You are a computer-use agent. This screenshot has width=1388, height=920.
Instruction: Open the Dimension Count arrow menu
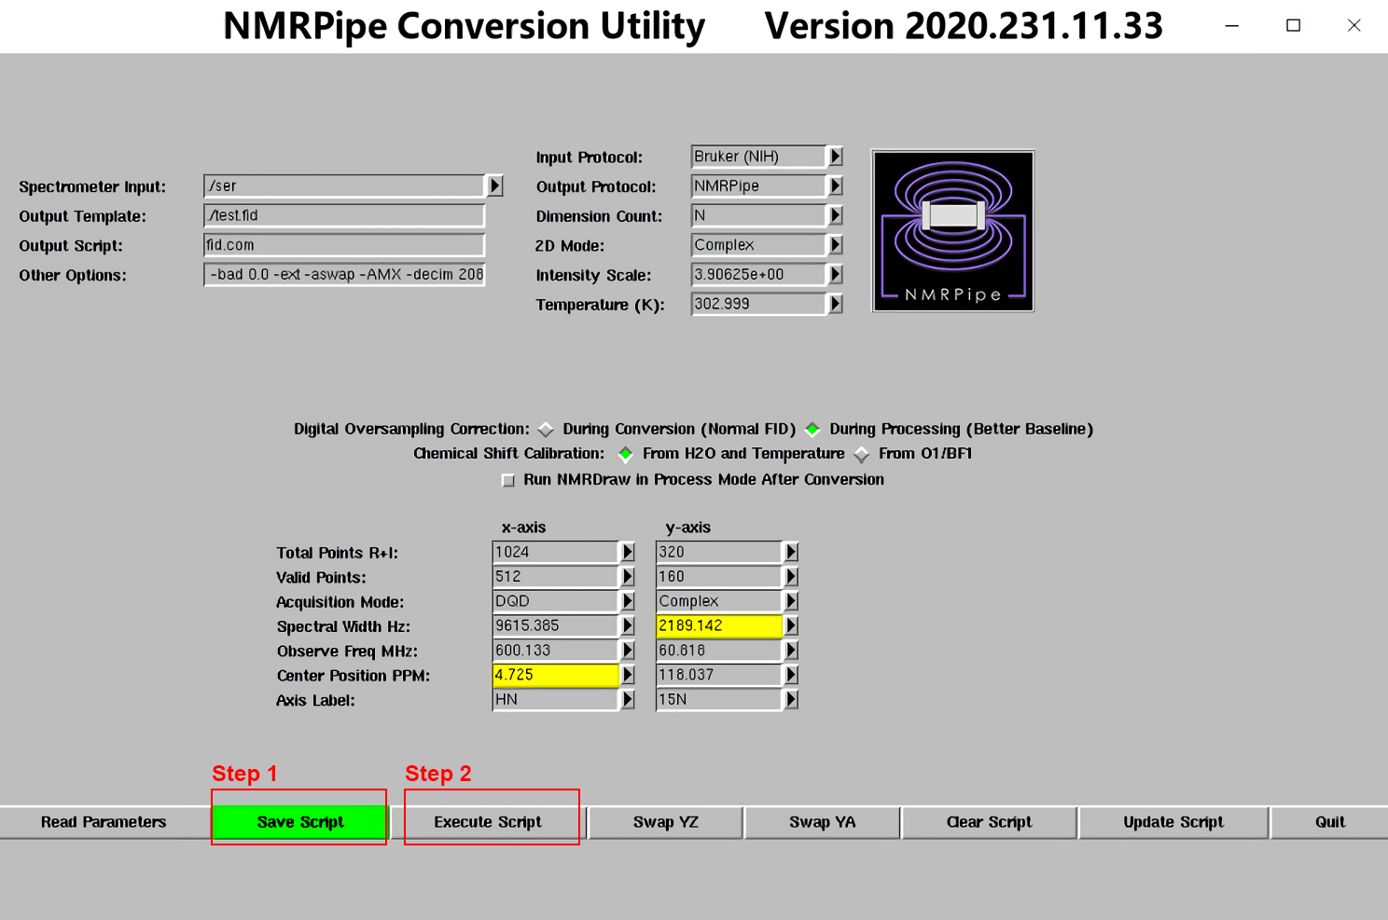pyautogui.click(x=836, y=215)
